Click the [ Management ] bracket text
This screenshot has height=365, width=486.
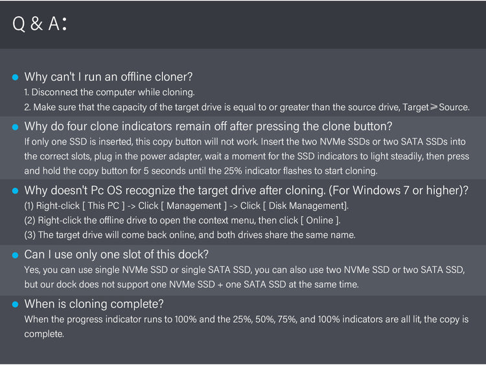(x=194, y=206)
